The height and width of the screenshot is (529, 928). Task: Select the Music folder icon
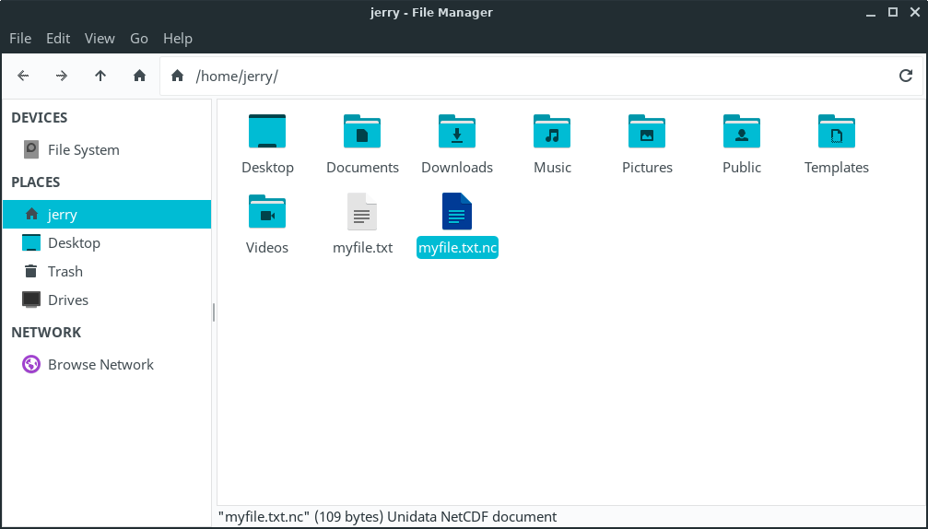click(552, 133)
